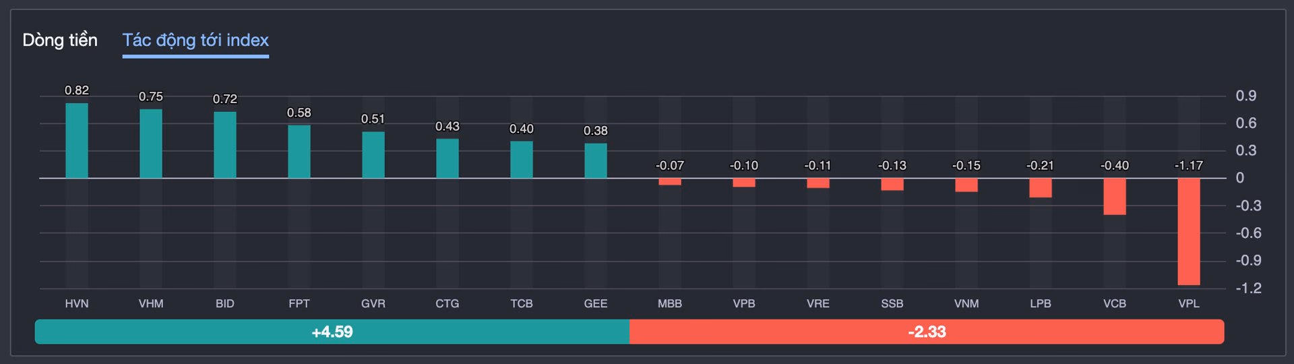Select the red LPB bar at -0.21

(1041, 188)
